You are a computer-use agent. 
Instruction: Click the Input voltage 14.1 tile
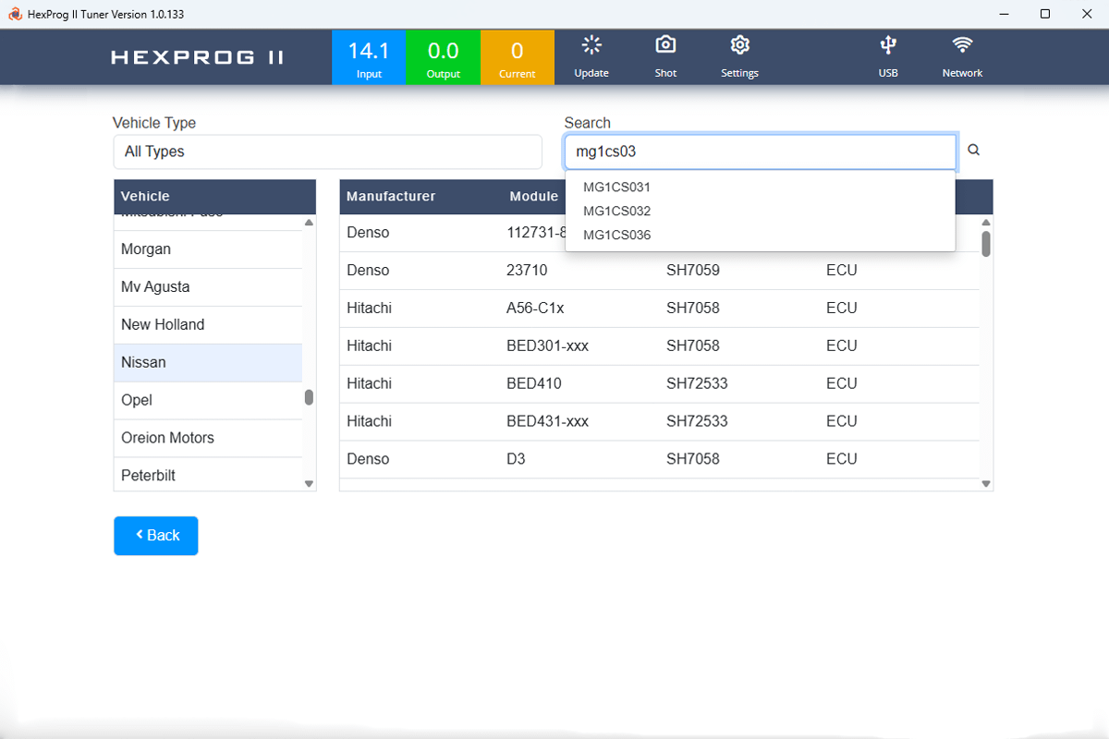pyautogui.click(x=369, y=57)
